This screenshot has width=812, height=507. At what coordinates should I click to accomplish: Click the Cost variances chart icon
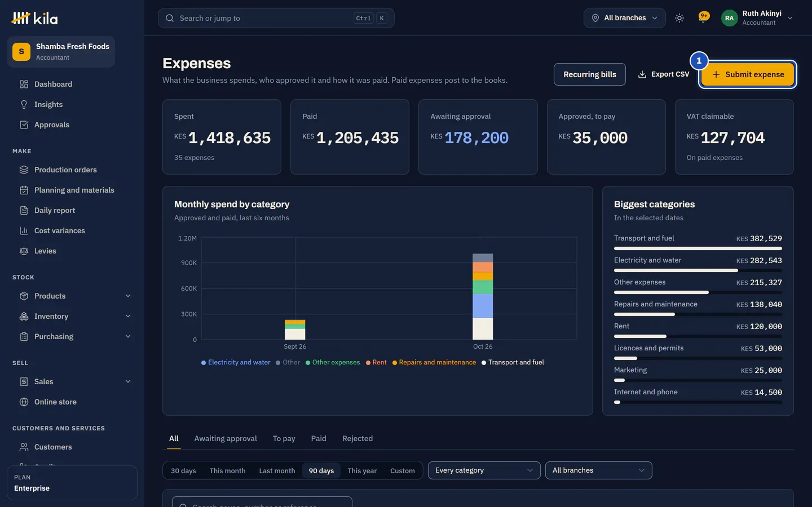[x=24, y=230]
